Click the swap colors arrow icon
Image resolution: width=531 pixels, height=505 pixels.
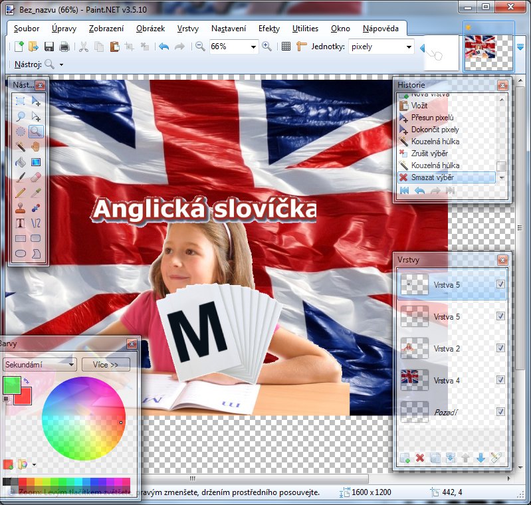tap(27, 381)
